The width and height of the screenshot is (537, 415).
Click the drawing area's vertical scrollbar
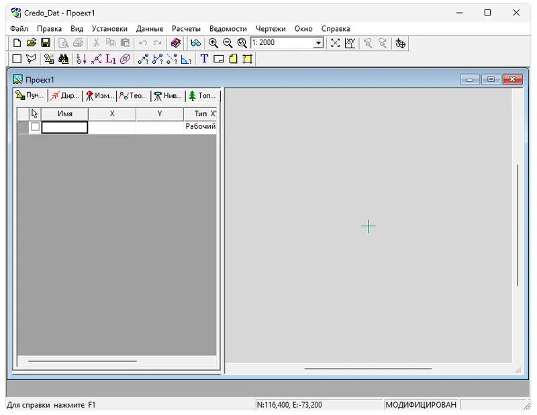517,225
